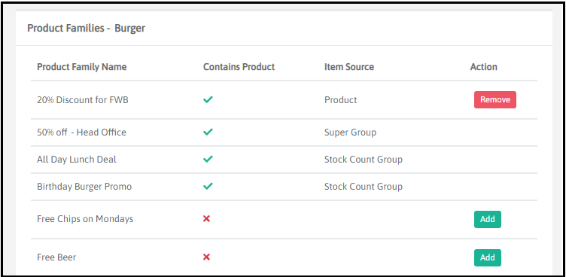Add Burger to Free Chips on Mondays

(x=487, y=219)
